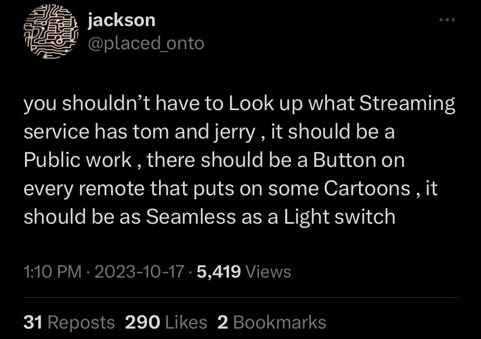
Task: Click the @placed_onto handle
Action: (145, 43)
